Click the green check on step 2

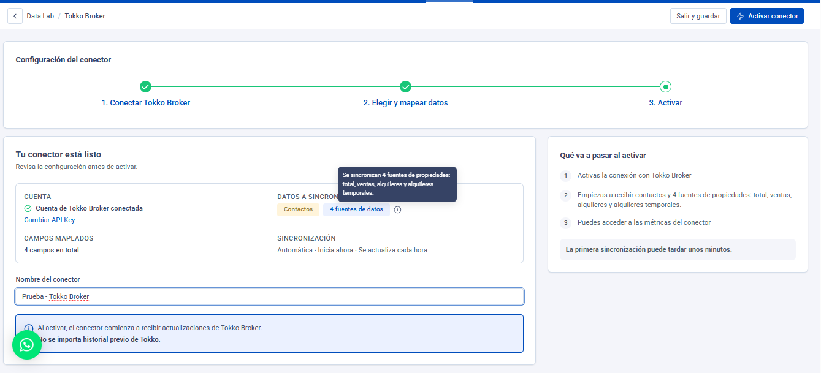point(406,87)
